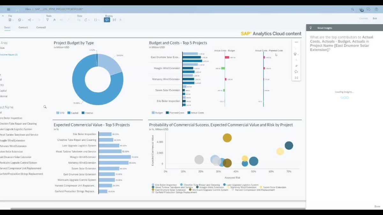Image resolution: width=383 pixels, height=215 pixels.
Task: Select Hoaglin Wind Extension in project filter
Action: click(x=13, y=140)
